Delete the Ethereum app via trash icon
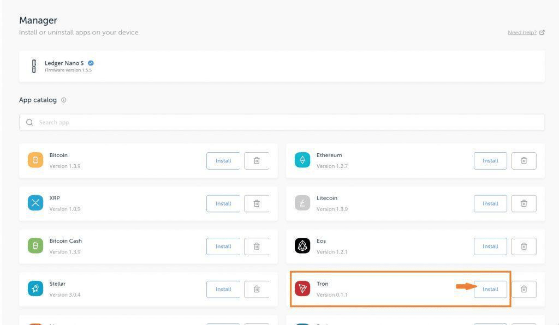 (x=524, y=161)
